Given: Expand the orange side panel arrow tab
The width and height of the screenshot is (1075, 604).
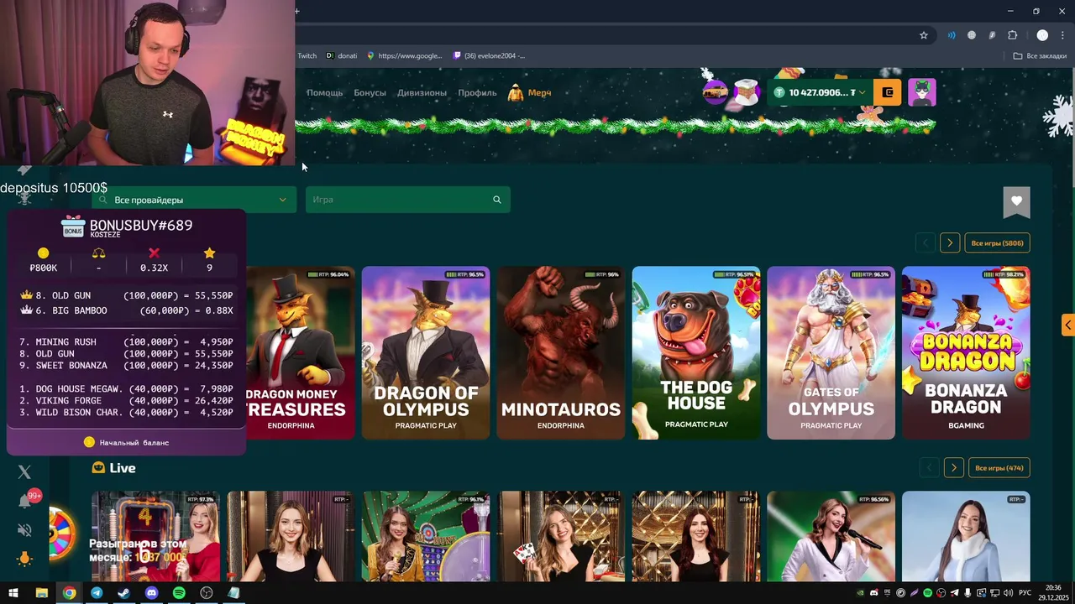Looking at the screenshot, I should (x=1067, y=325).
